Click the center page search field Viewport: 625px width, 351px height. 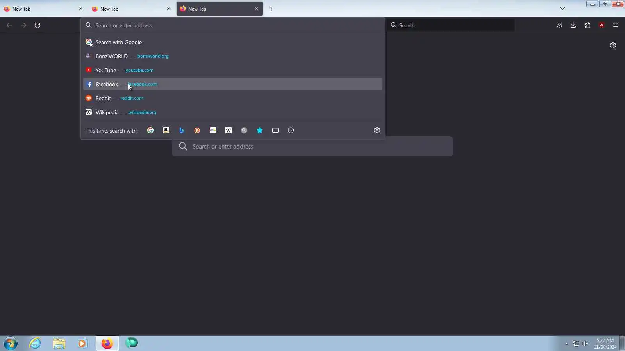(x=312, y=146)
